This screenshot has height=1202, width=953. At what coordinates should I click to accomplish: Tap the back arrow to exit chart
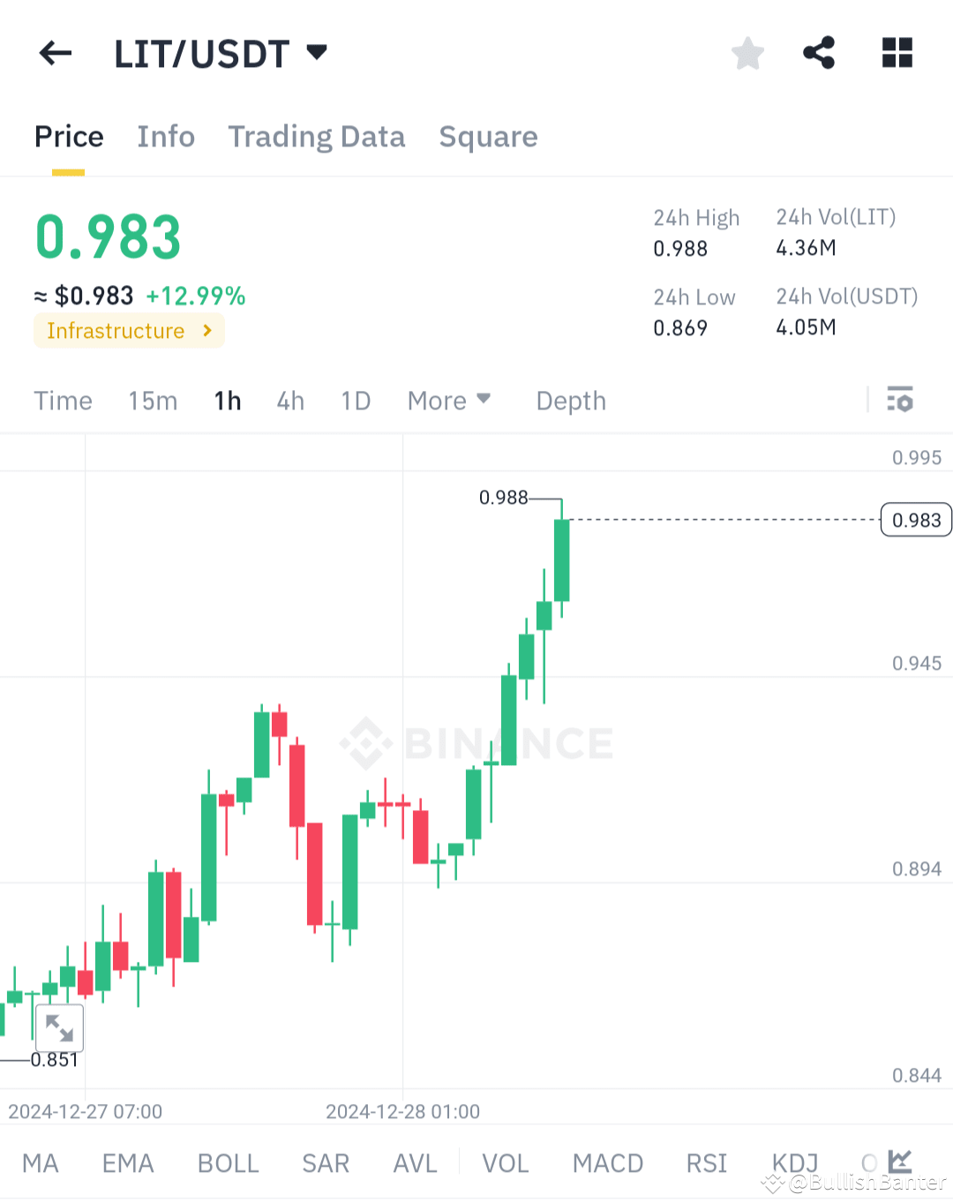tap(55, 53)
